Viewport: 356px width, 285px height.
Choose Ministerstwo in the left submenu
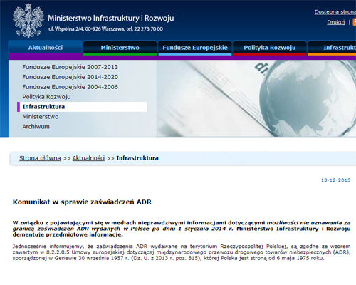[41, 117]
